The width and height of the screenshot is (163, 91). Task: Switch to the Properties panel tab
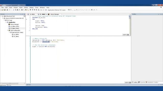142,82
